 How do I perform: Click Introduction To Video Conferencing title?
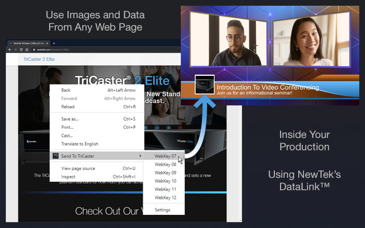(x=267, y=87)
